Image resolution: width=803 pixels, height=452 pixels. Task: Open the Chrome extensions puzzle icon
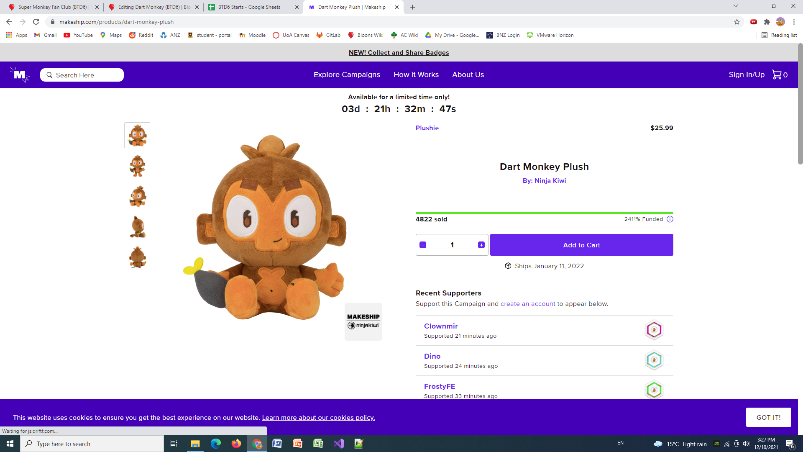pos(767,22)
